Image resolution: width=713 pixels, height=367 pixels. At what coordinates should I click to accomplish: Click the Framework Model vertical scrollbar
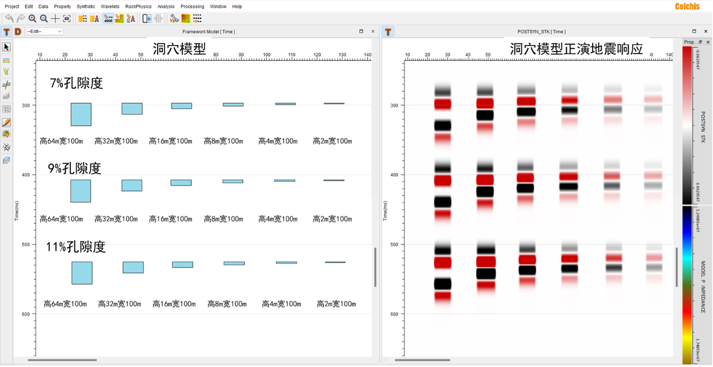tap(375, 267)
